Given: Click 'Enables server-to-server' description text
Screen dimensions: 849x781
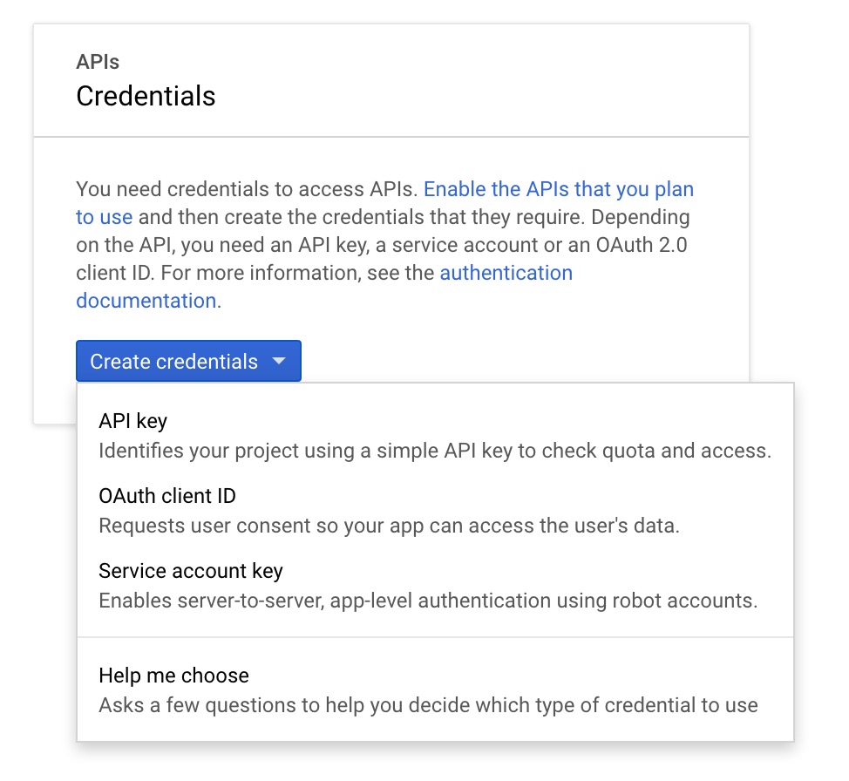Looking at the screenshot, I should [428, 601].
